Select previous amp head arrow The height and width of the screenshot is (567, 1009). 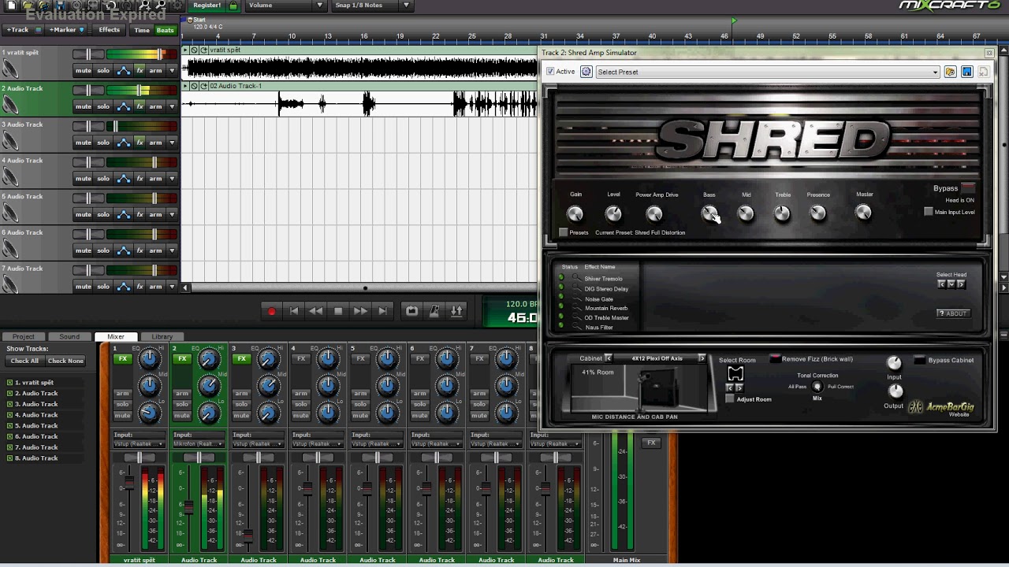click(x=941, y=284)
